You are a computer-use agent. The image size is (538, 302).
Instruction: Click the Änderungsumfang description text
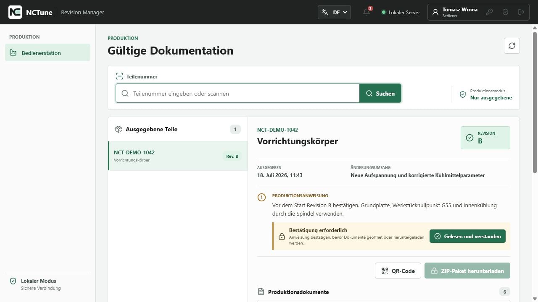(x=418, y=175)
